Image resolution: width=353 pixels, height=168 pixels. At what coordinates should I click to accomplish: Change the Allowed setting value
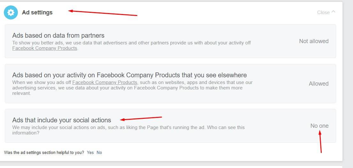pos(318,84)
